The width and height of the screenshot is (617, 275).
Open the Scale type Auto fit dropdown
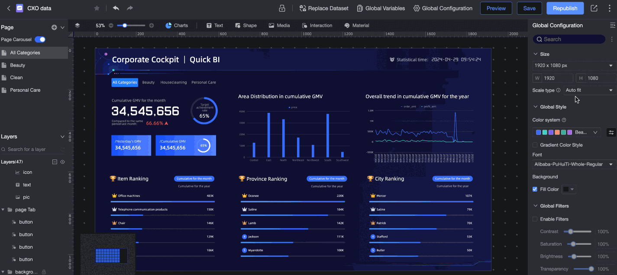tap(590, 90)
